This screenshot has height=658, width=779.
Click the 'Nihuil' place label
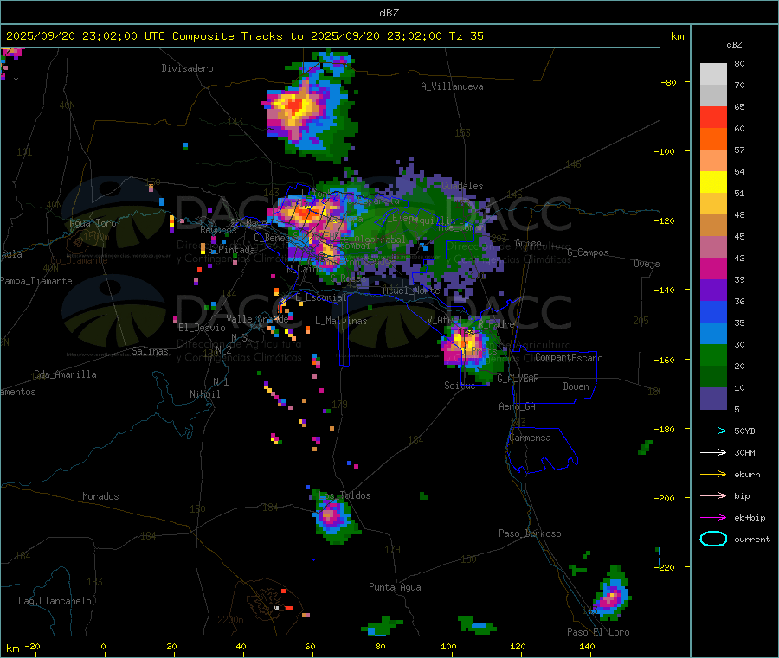[x=205, y=394]
